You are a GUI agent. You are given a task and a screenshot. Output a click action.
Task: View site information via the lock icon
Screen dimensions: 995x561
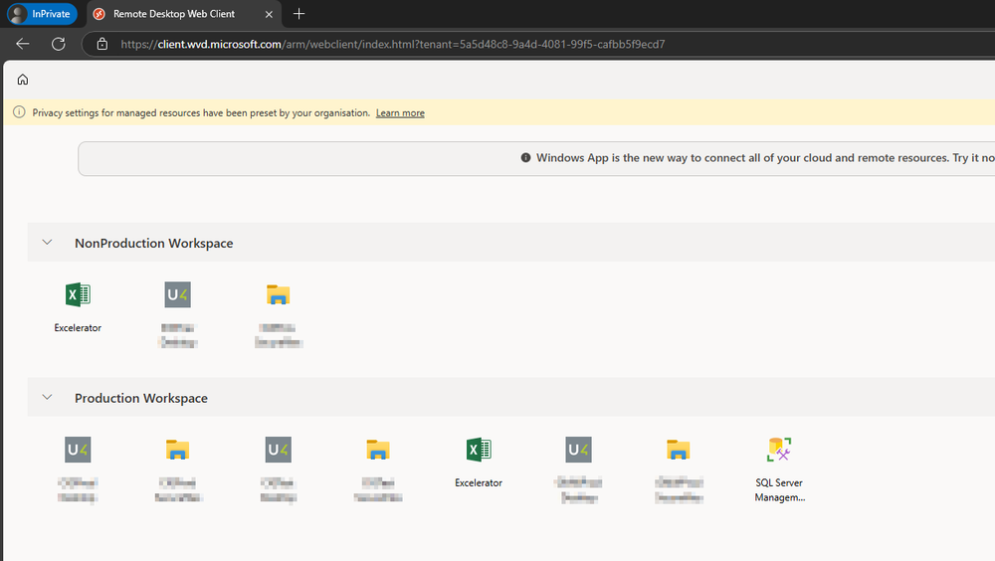[101, 44]
